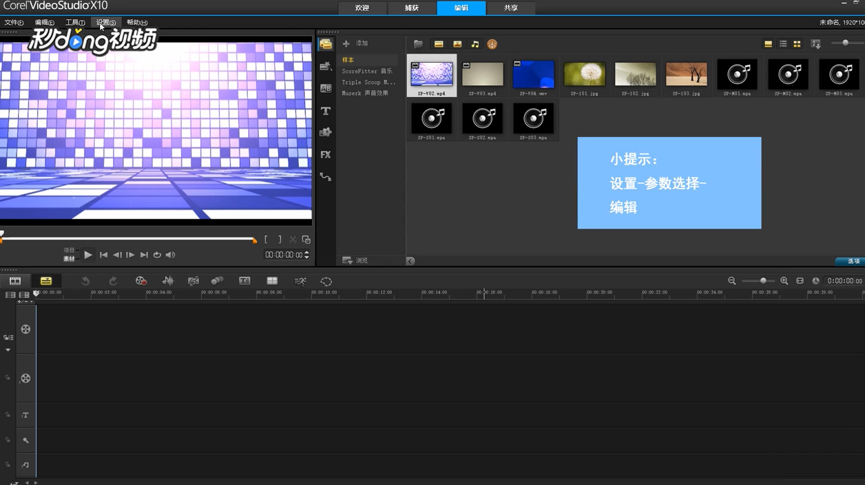865x485 pixels.
Task: Click the 选项 (Options) button
Action: pos(849,261)
